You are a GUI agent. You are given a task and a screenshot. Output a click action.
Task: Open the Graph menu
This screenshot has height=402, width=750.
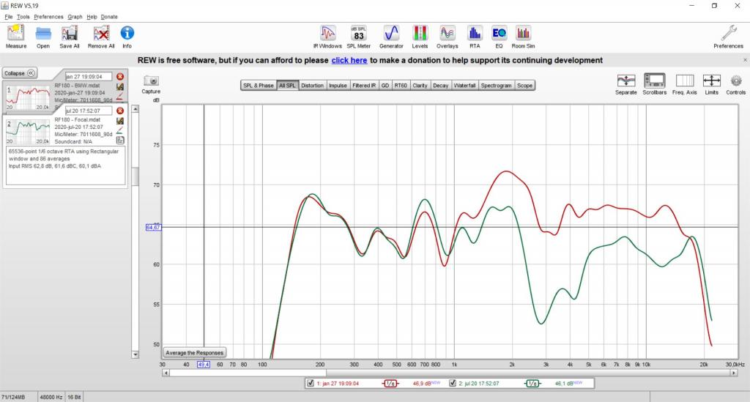(x=75, y=16)
